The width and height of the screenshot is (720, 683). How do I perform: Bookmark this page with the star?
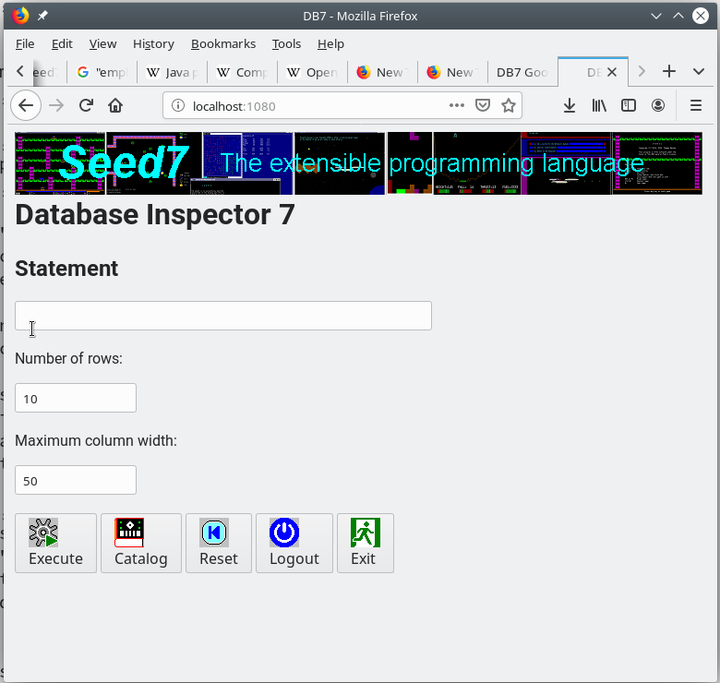click(509, 105)
